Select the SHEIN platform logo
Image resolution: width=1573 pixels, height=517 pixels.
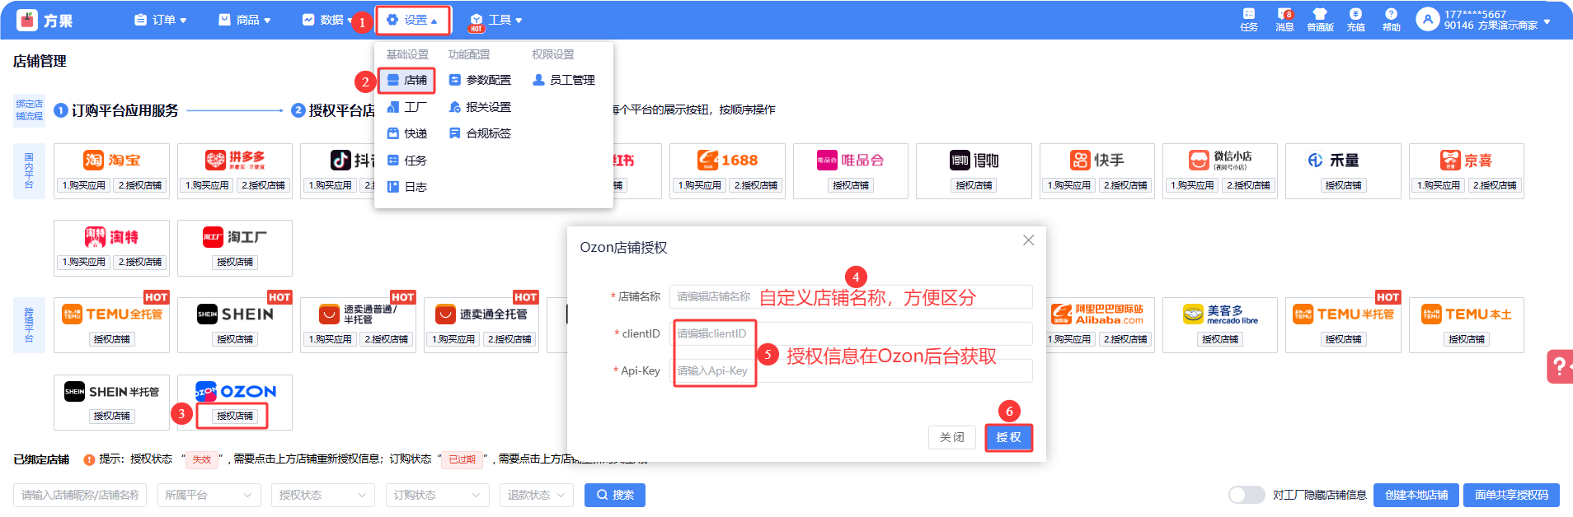point(235,314)
